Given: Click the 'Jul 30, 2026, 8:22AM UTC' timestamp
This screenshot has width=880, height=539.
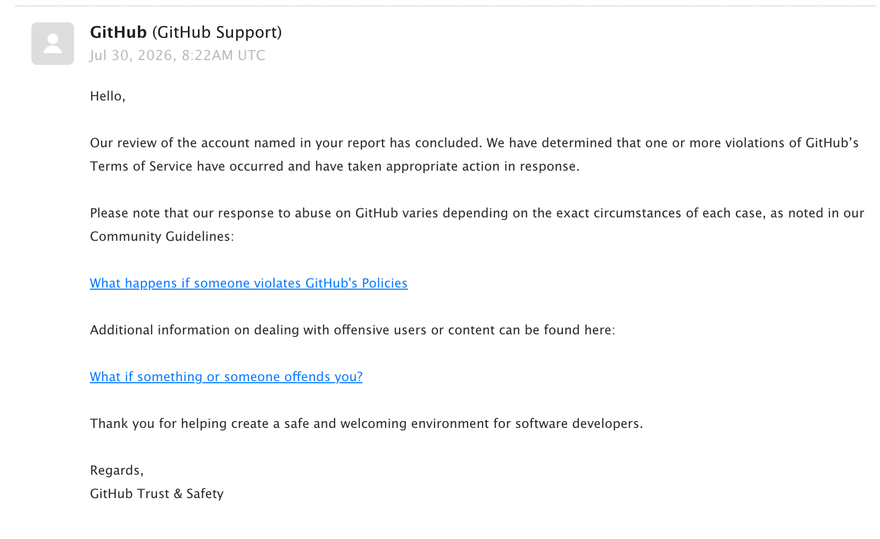Looking at the screenshot, I should coord(178,55).
